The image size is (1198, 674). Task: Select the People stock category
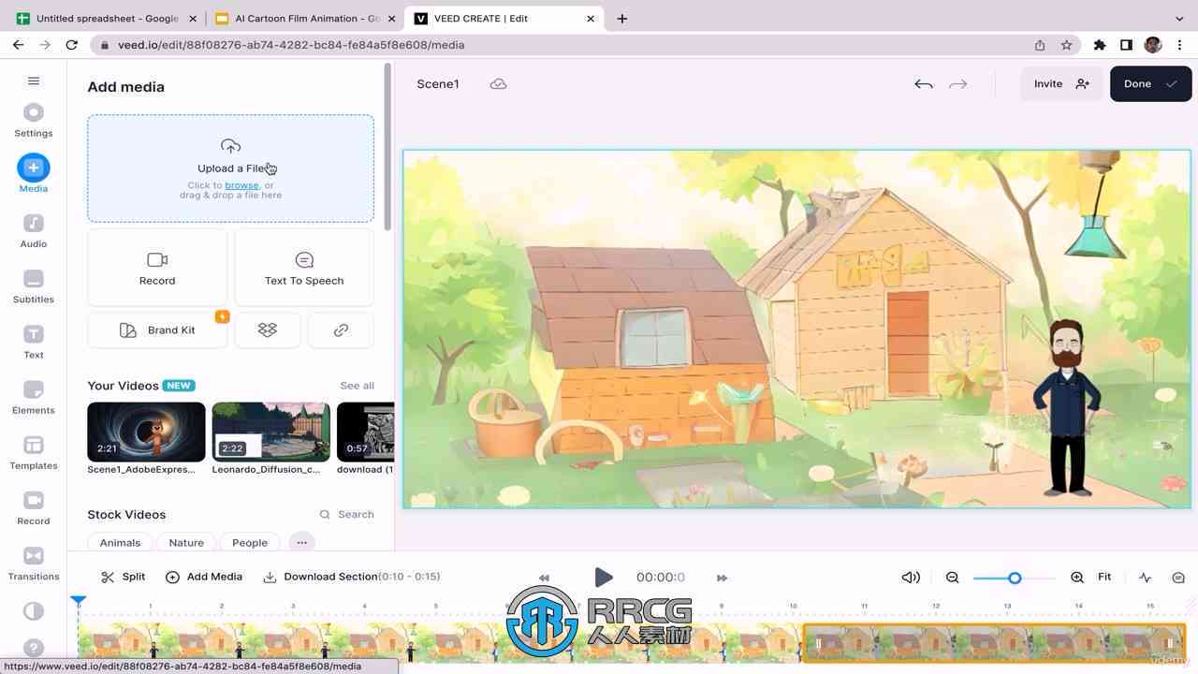[250, 542]
